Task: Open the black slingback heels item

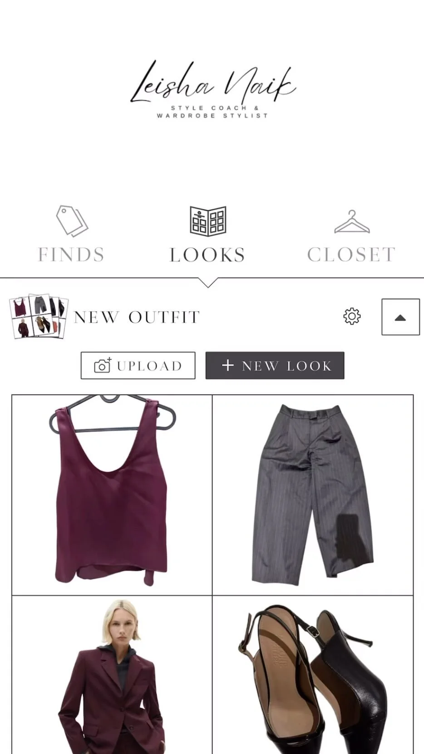Action: pyautogui.click(x=313, y=675)
